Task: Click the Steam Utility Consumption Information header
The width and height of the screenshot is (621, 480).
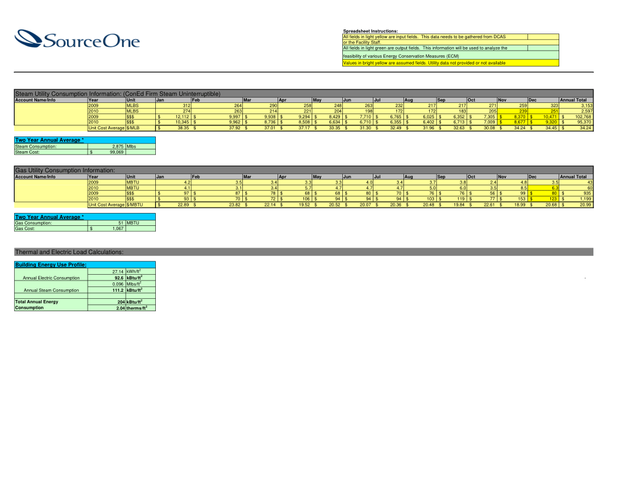Action: tap(118, 94)
